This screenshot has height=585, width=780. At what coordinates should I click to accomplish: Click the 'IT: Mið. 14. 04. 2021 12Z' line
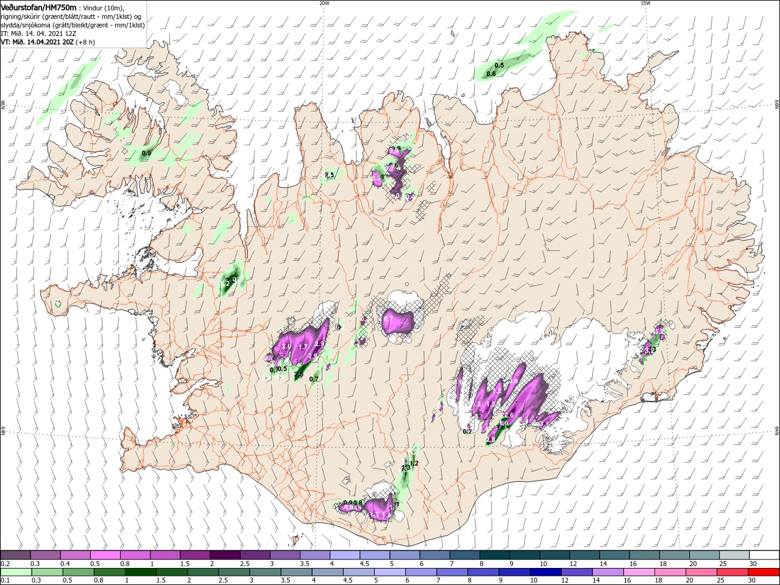tap(38, 34)
